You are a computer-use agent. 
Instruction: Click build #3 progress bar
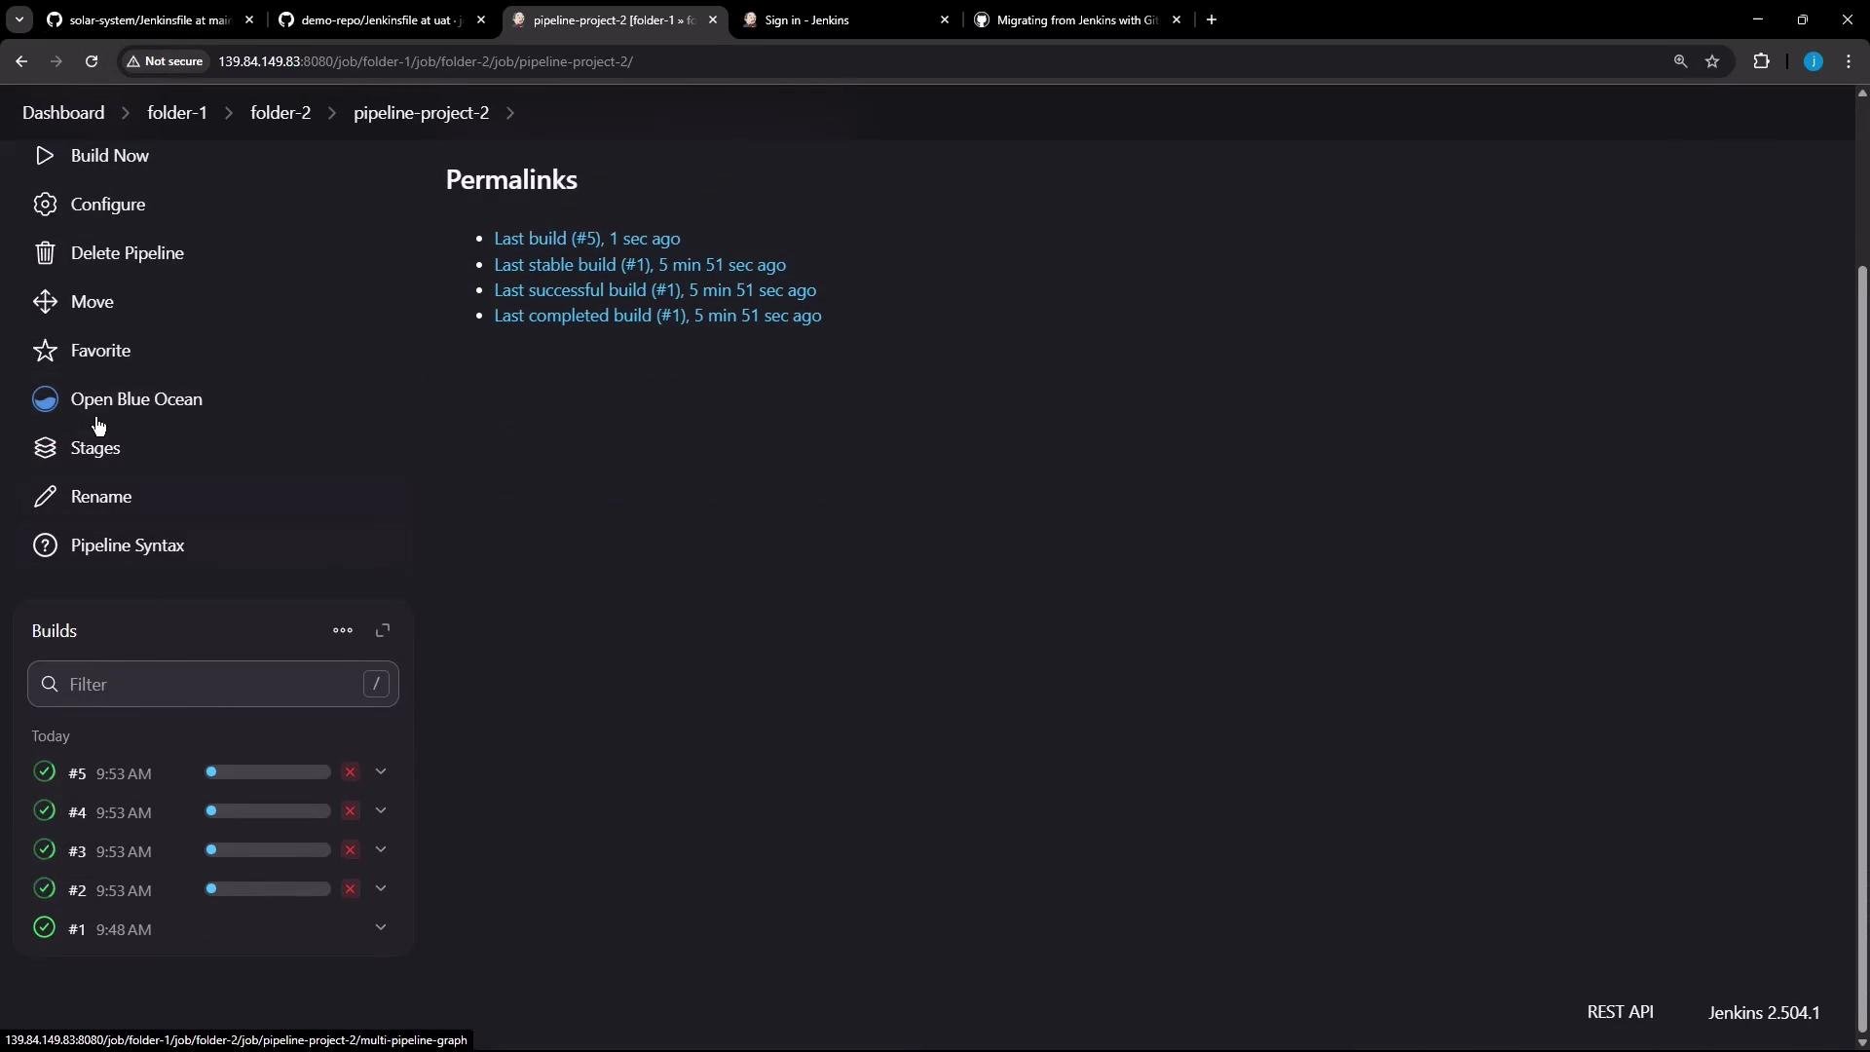[268, 850]
